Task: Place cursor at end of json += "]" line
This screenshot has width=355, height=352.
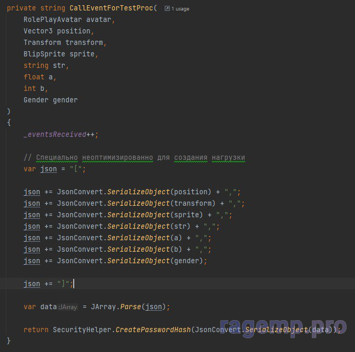Action: click(x=74, y=284)
